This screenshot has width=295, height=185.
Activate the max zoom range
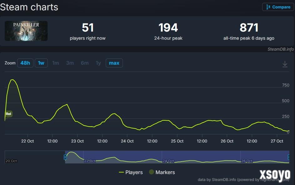tap(114, 63)
